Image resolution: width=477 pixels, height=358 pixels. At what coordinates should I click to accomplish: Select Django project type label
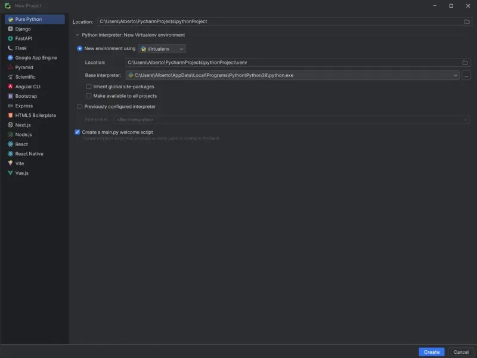click(23, 29)
